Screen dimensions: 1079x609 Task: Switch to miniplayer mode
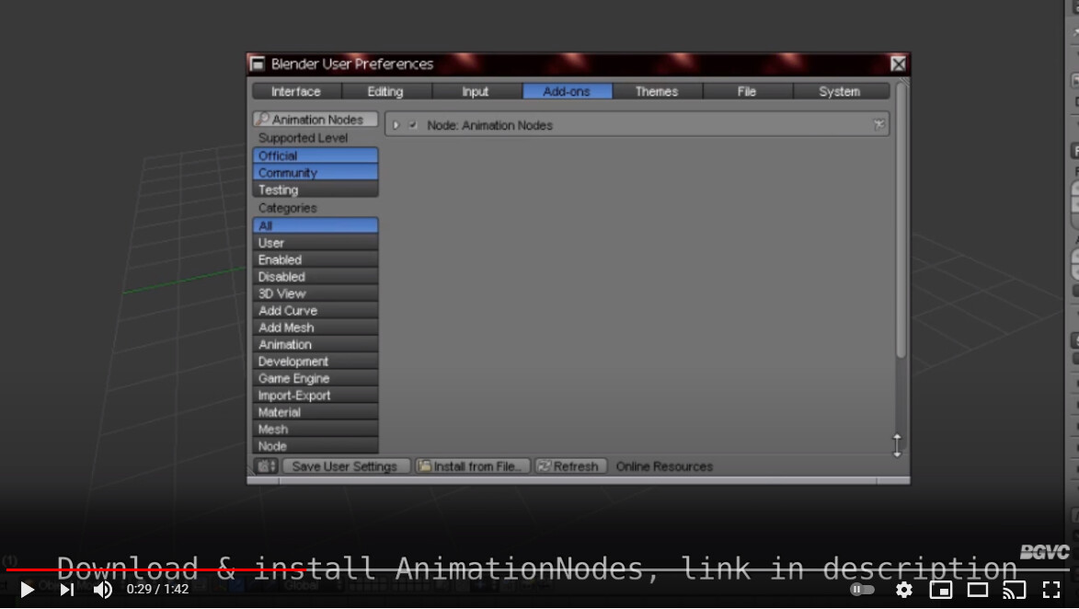tap(940, 590)
